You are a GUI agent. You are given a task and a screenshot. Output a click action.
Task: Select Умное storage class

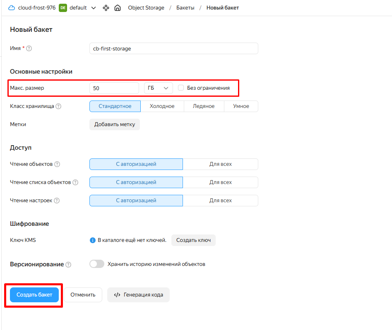(241, 106)
